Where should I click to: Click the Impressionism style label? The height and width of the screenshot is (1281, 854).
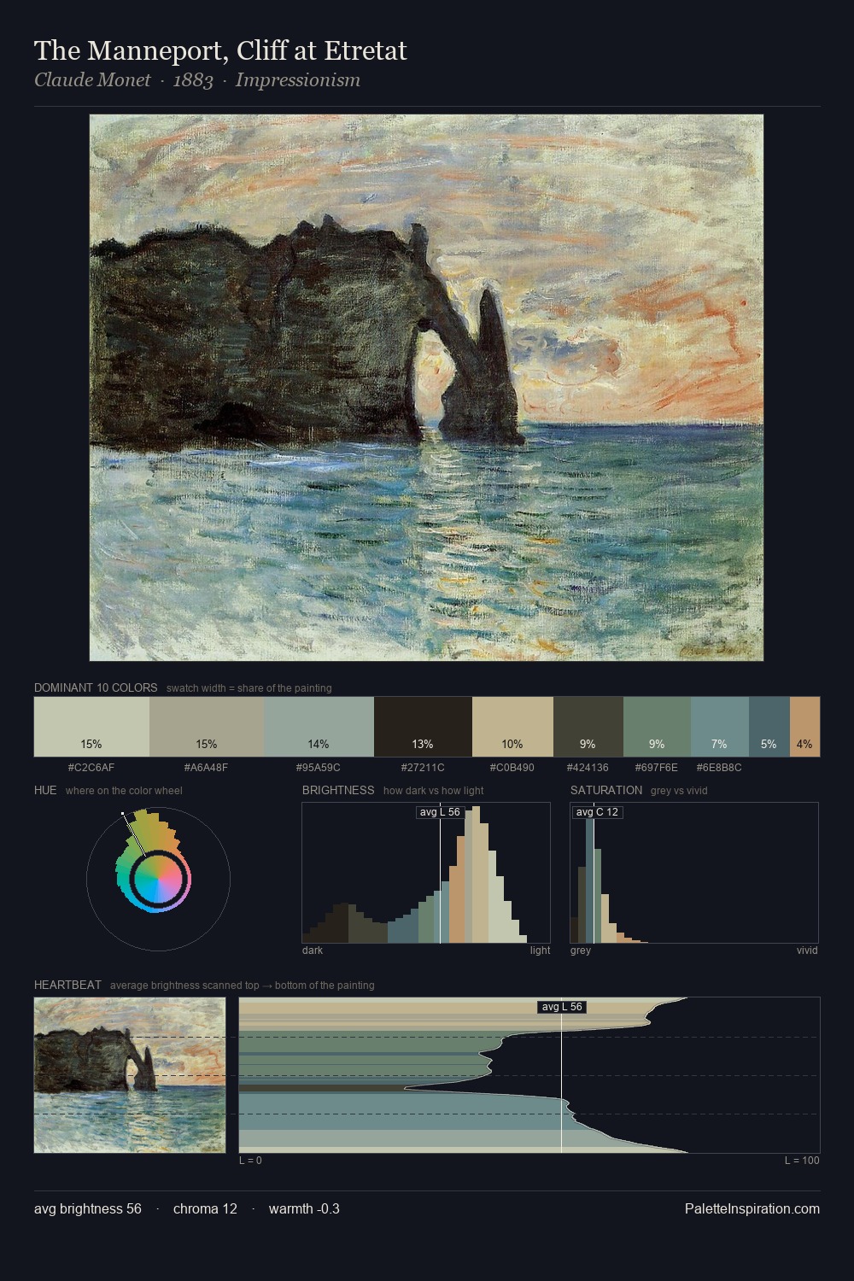(x=298, y=80)
